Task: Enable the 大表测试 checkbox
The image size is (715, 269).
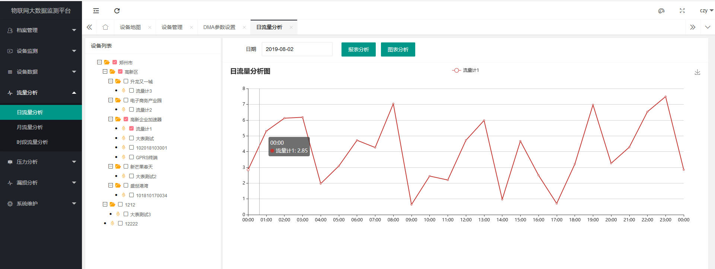Action: click(131, 138)
